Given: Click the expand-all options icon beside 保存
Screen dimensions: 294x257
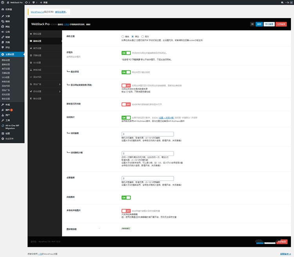Looking at the screenshot, I should (252, 24).
